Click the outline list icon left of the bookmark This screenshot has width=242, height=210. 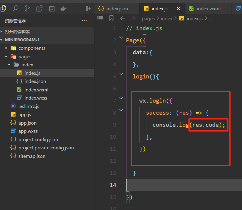tap(100, 18)
